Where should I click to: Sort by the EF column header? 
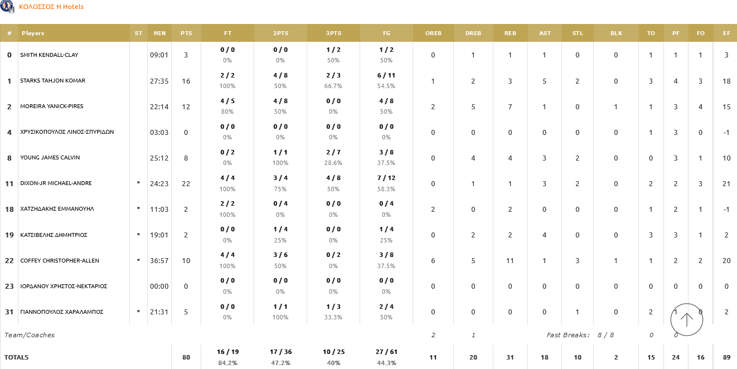click(x=726, y=33)
